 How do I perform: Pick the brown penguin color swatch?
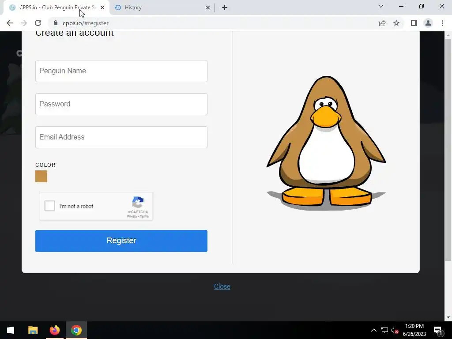[x=41, y=177]
